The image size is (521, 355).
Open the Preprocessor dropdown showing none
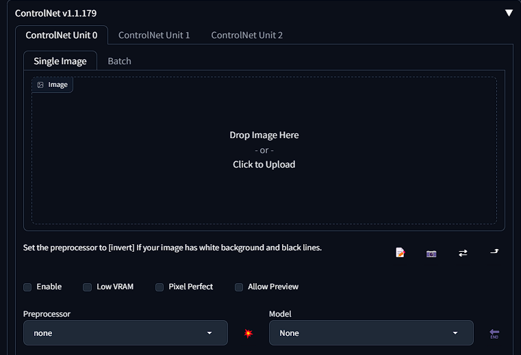click(x=125, y=332)
